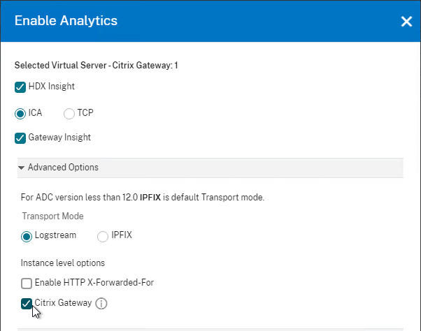Click the 'Selected Virtual Server - Citrix Gateway: 1' text
The image size is (421, 331).
(x=96, y=66)
